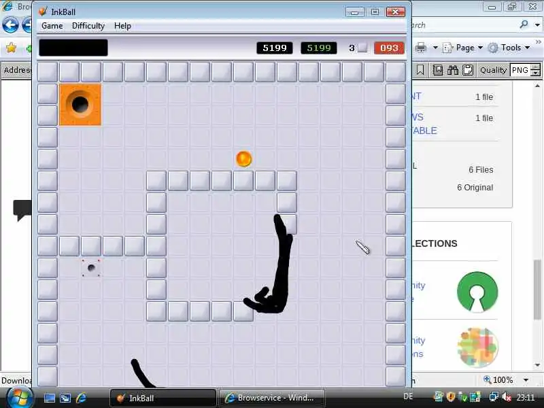Open the Game menu in InkBall

tap(52, 26)
